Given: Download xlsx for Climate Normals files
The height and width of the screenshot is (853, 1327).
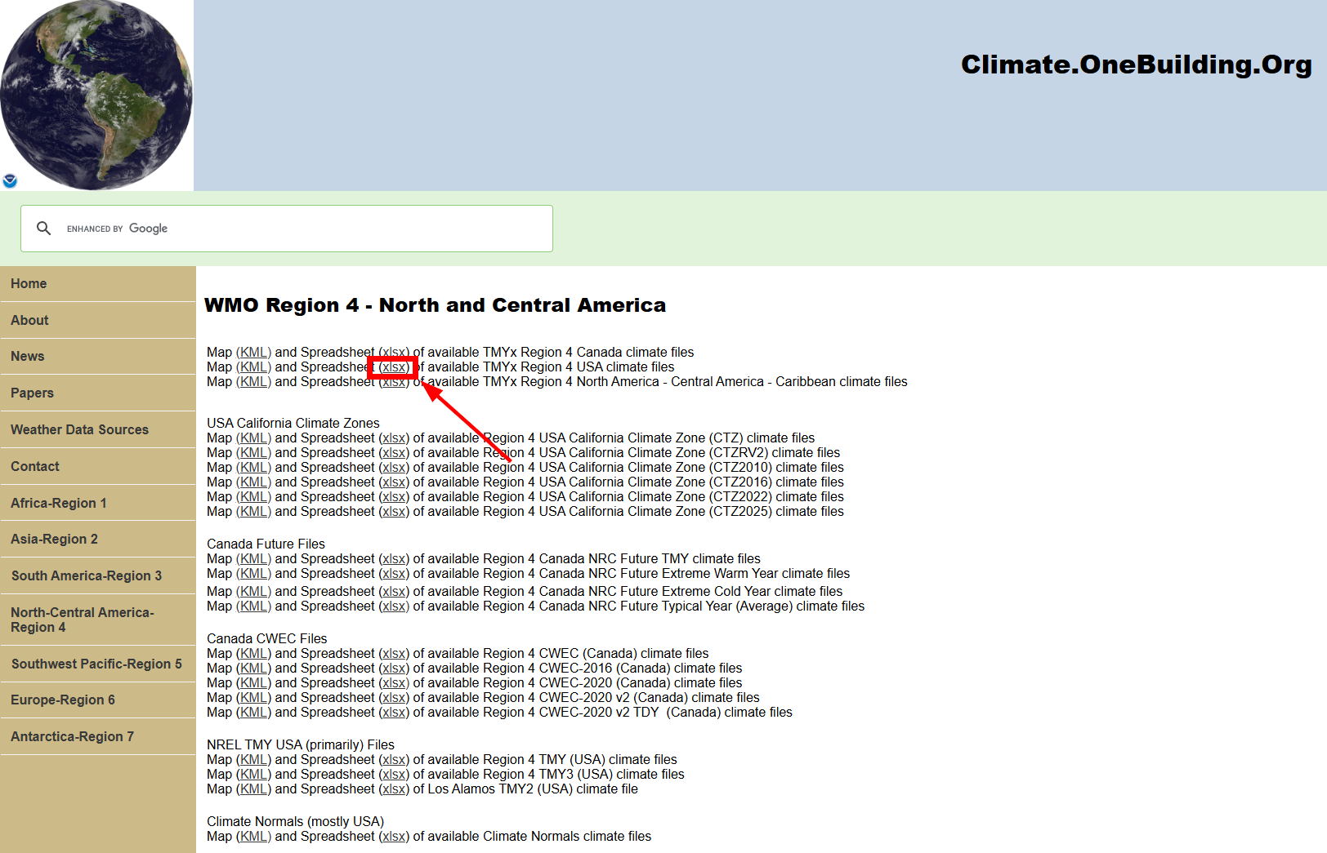Looking at the screenshot, I should [x=394, y=837].
